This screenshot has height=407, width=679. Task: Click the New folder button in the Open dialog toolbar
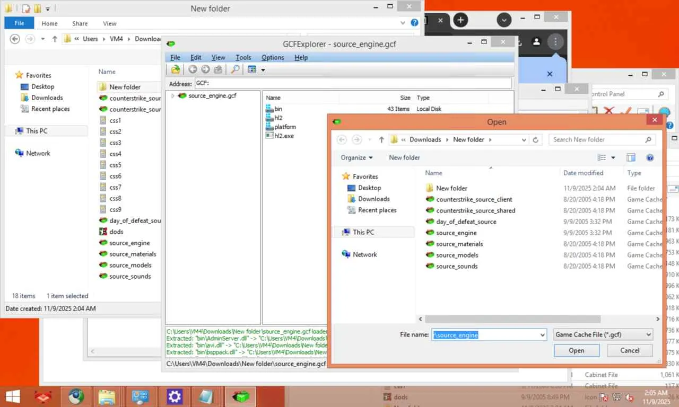coord(404,157)
